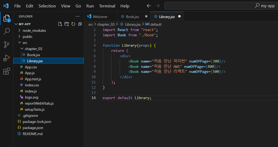Click chapter_03 in the breadcrumb path

pos(106,24)
